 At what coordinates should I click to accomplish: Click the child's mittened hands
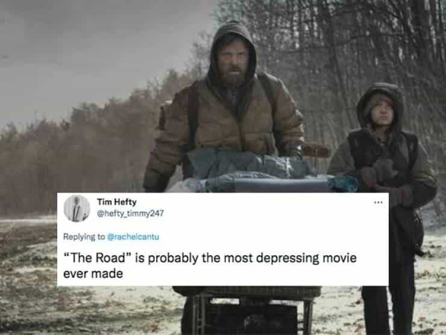(x=380, y=173)
